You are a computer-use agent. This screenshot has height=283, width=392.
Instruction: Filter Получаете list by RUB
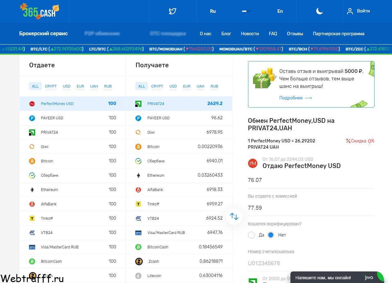(x=214, y=86)
